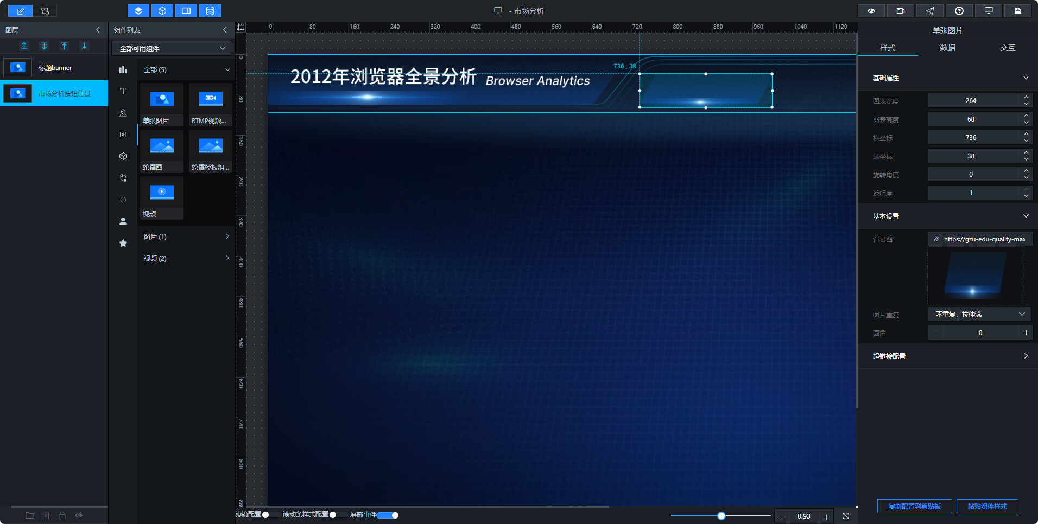Switch to the 交互 tab
1038x524 pixels.
[x=1008, y=48]
